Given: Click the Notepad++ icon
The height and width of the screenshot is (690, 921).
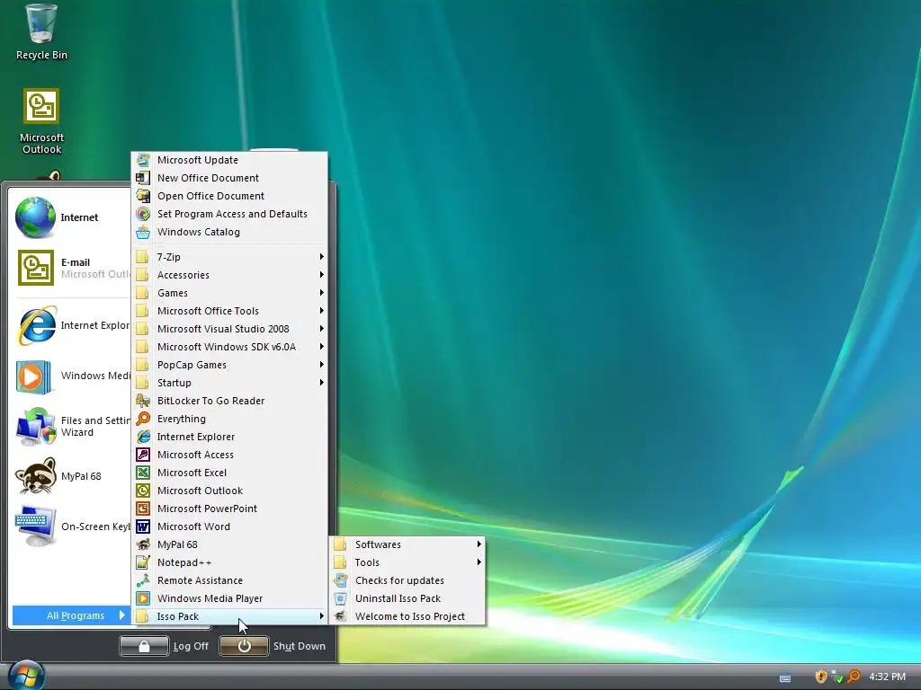Looking at the screenshot, I should [143, 562].
